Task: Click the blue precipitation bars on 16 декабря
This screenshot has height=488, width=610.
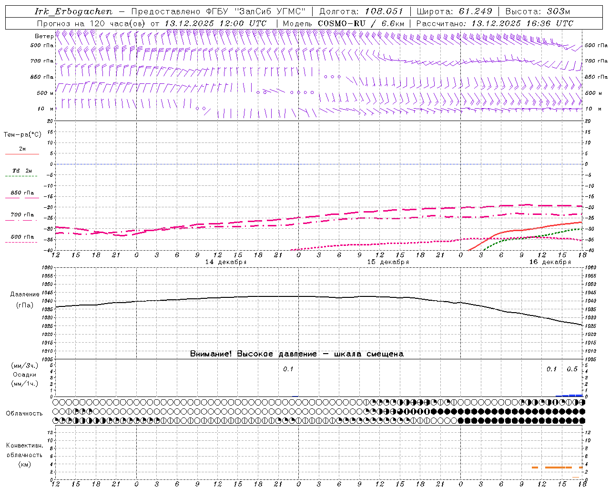Action: [569, 396]
